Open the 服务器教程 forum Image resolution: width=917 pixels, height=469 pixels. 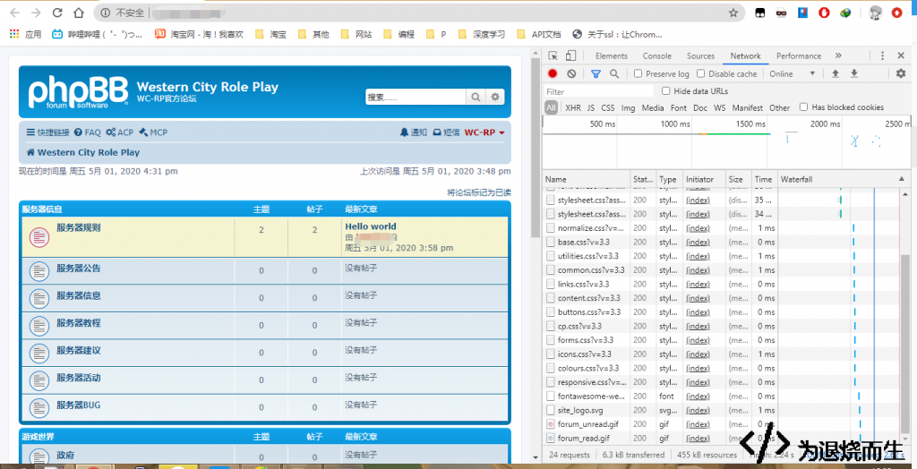[79, 323]
